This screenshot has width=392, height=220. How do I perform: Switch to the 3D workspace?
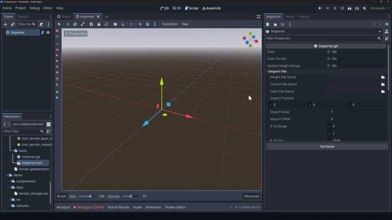[x=177, y=8]
